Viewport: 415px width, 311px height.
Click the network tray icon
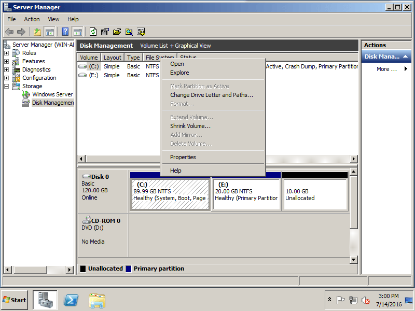coord(353,300)
